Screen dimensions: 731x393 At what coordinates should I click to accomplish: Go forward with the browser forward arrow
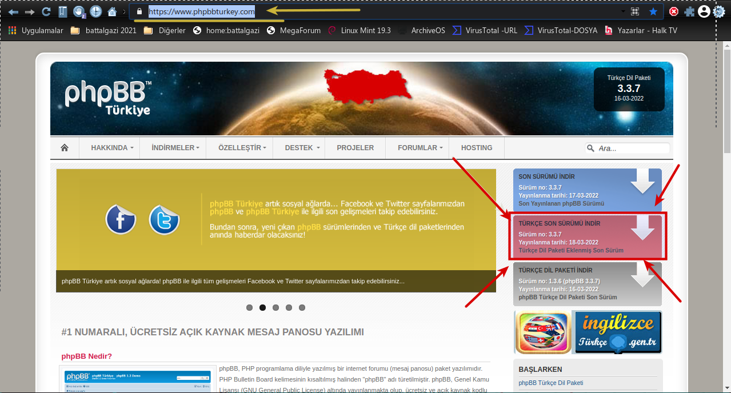coord(30,11)
